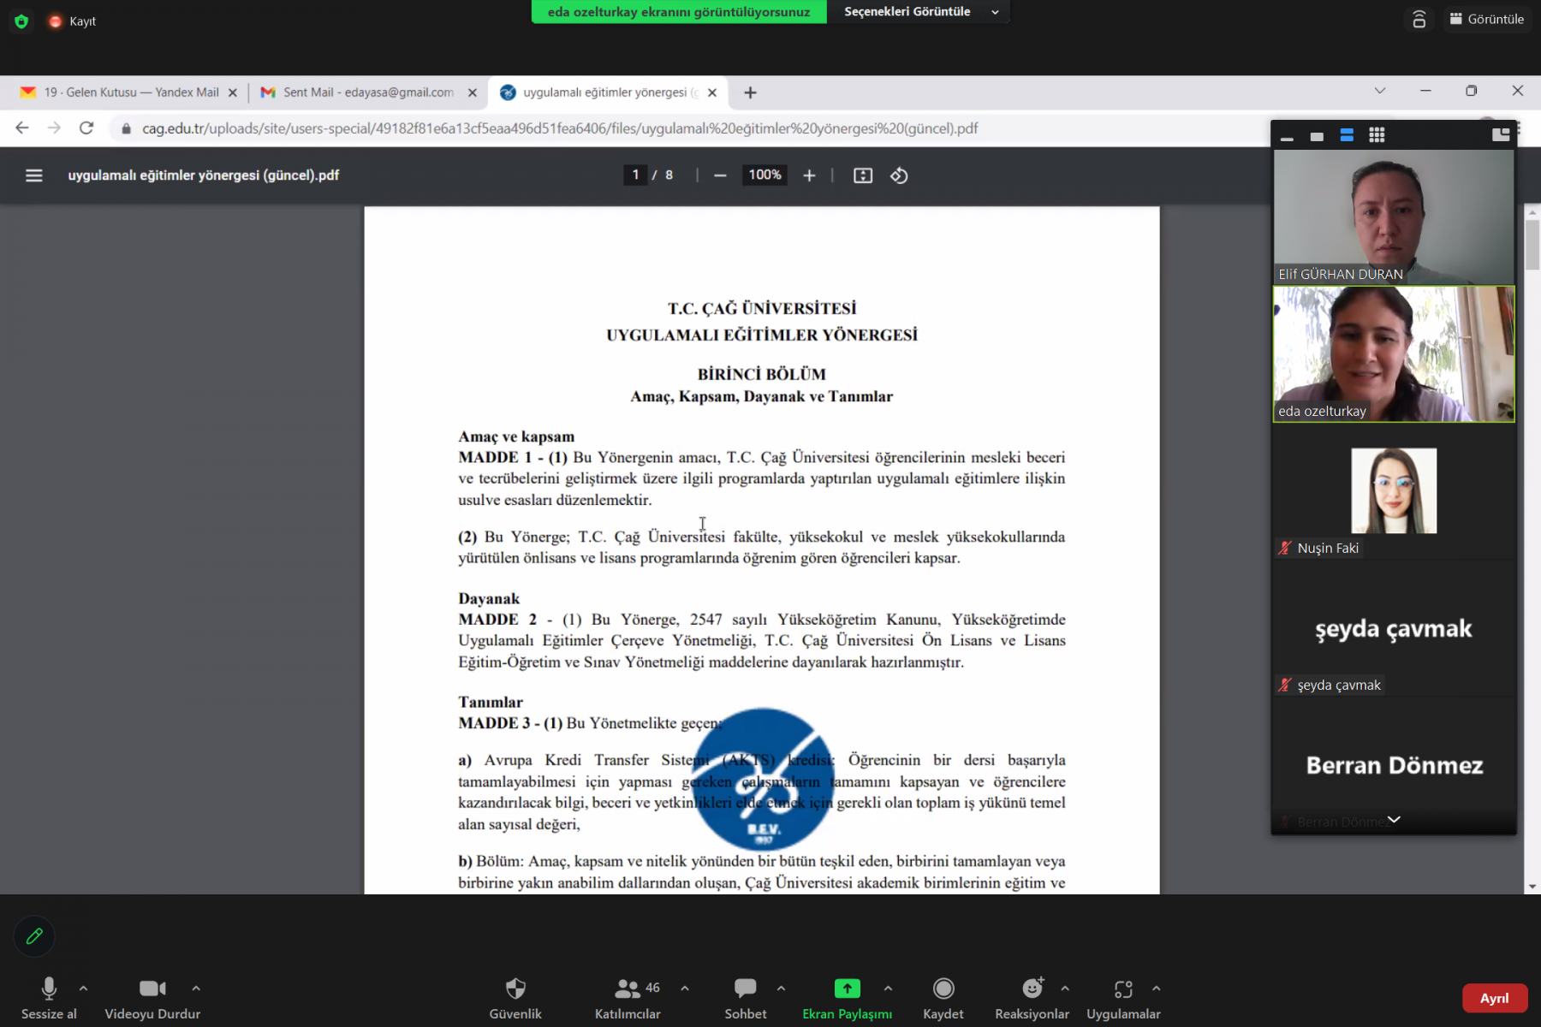Click the green screen-viewing notification banner
This screenshot has width=1541, height=1027.
679,12
